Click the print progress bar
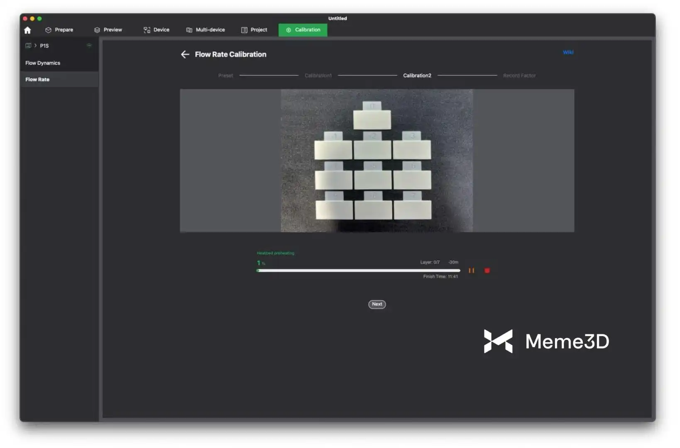 tap(358, 270)
